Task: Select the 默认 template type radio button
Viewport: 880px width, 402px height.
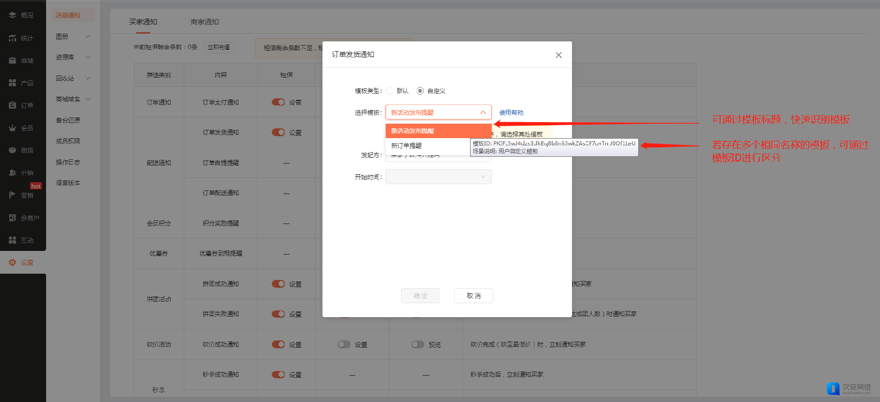Action: tap(390, 91)
